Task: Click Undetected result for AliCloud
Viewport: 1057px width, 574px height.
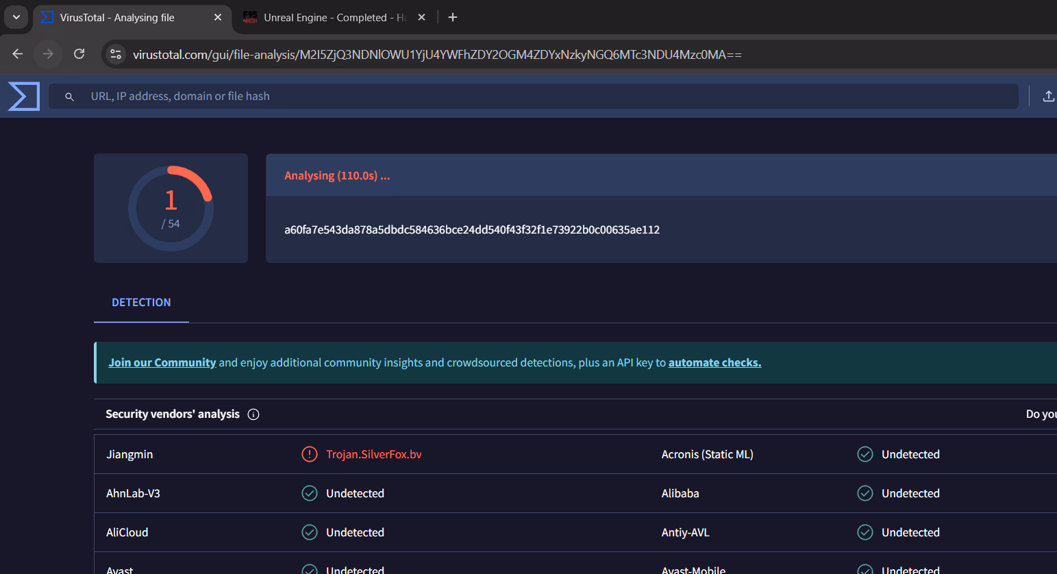Action: (x=355, y=532)
